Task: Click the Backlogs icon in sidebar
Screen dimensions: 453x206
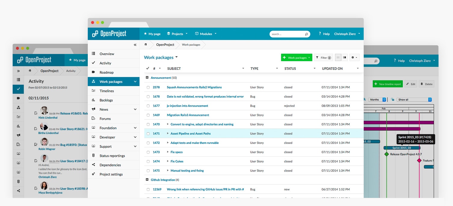Action: pos(93,100)
